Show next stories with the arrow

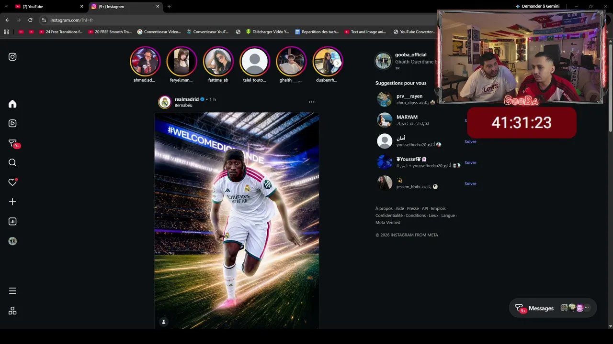337,63
